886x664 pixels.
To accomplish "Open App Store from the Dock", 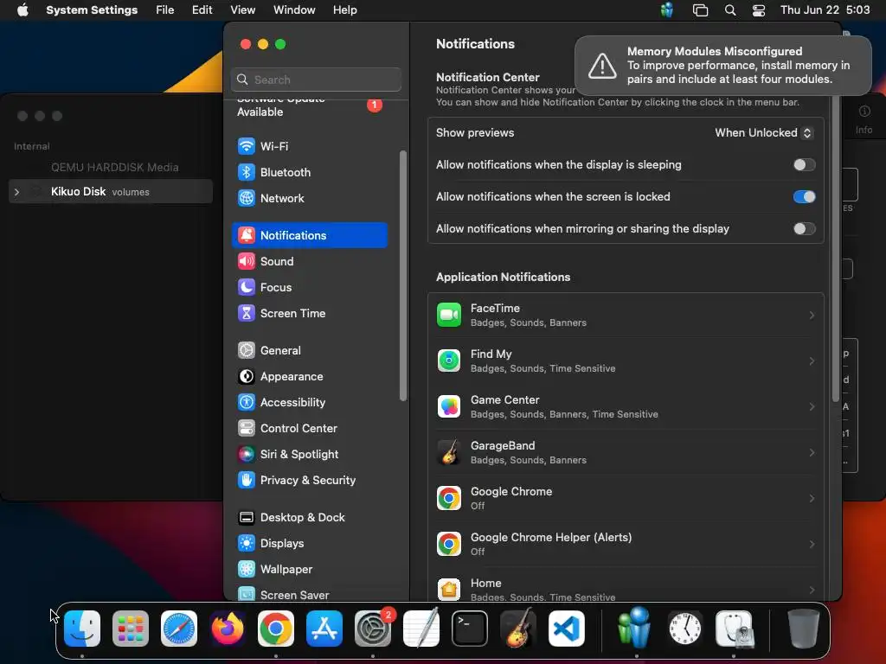I will pos(324,629).
